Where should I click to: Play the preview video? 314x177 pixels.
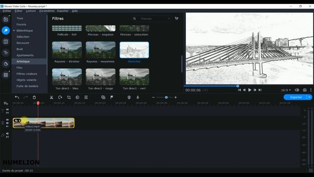(x=250, y=90)
